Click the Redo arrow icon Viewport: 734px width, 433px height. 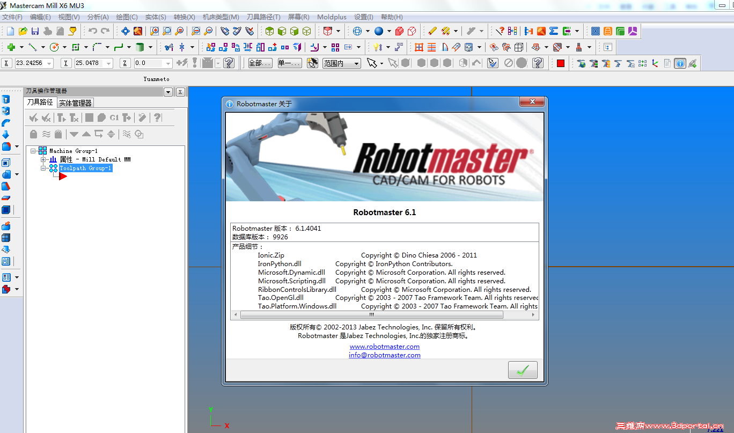pos(105,31)
